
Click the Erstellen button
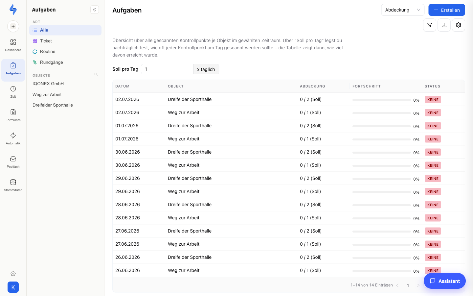click(447, 10)
